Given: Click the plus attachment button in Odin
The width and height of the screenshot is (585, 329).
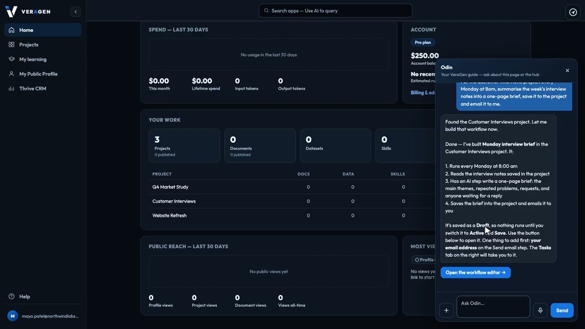Looking at the screenshot, I should coord(447,310).
